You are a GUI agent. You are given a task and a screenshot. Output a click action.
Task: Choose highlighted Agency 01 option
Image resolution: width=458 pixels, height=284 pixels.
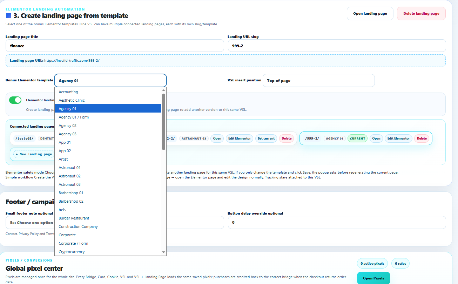click(x=108, y=109)
